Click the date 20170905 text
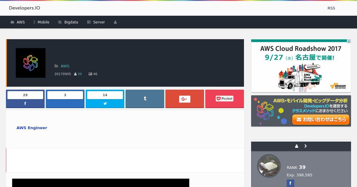 point(63,74)
